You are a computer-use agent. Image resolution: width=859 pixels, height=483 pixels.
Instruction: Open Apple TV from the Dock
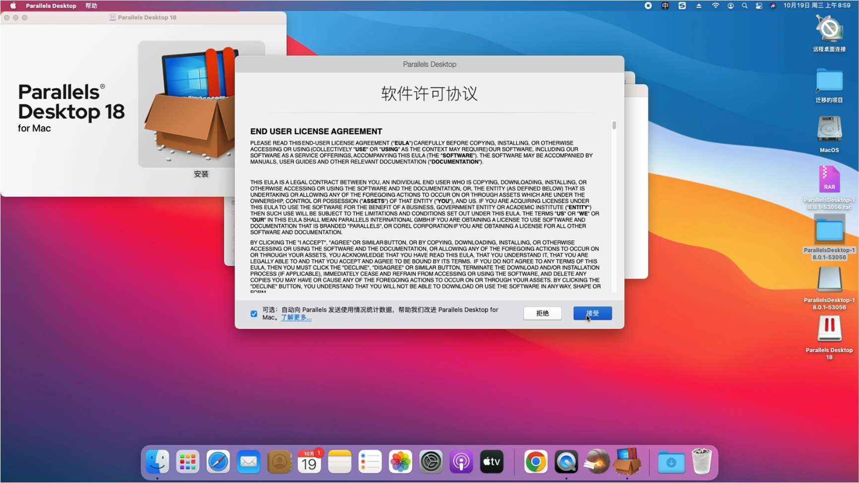[x=492, y=462]
